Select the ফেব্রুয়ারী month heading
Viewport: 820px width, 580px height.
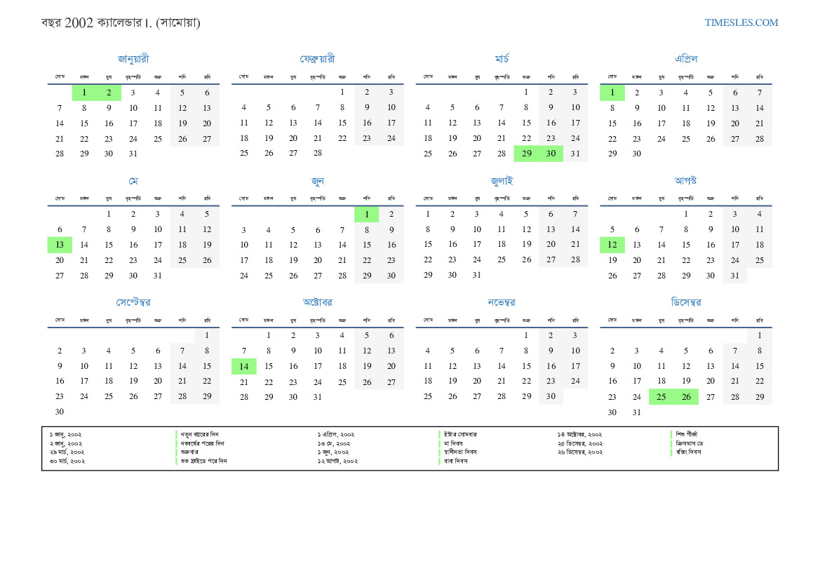(x=318, y=59)
